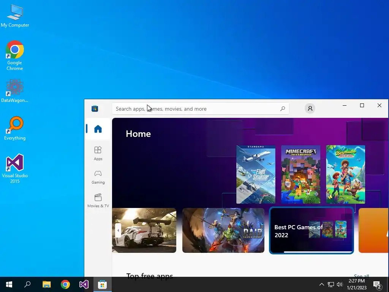Launch Visual Studio 2015 desktop shortcut
The height and width of the screenshot is (292, 389).
click(x=15, y=168)
